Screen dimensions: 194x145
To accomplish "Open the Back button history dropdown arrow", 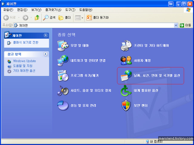I will [19, 18].
